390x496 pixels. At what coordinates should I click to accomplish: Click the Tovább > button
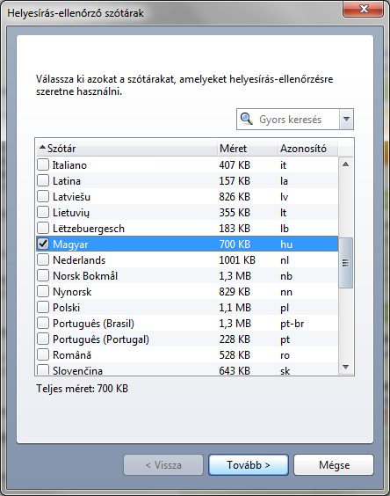(x=249, y=464)
